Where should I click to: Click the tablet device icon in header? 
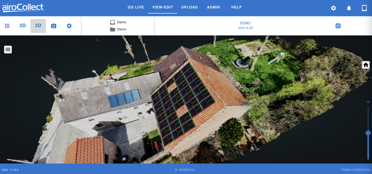[364, 8]
